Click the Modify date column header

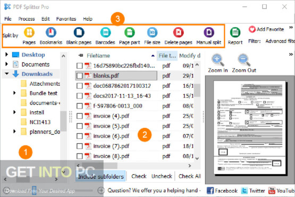pos(190,55)
